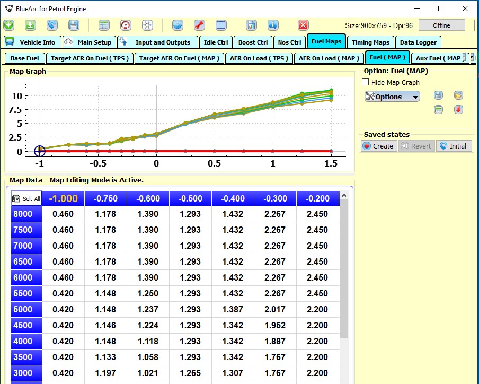479x384 pixels.
Task: Click the gauge dashboard toolbar icon
Action: (126, 25)
